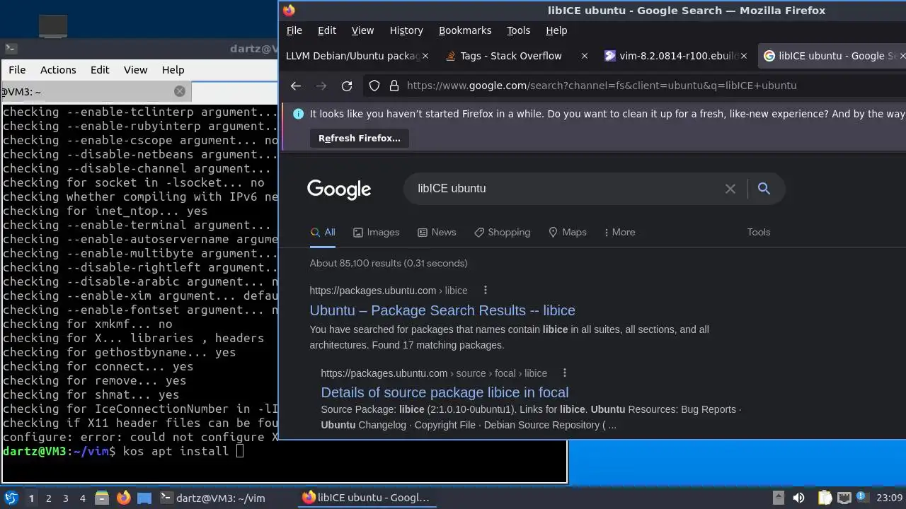Open the terminal window menu icon
This screenshot has width=906, height=509.
coord(10,49)
